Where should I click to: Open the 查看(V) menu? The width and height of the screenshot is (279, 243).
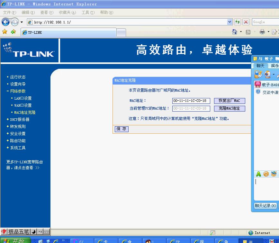[47, 13]
